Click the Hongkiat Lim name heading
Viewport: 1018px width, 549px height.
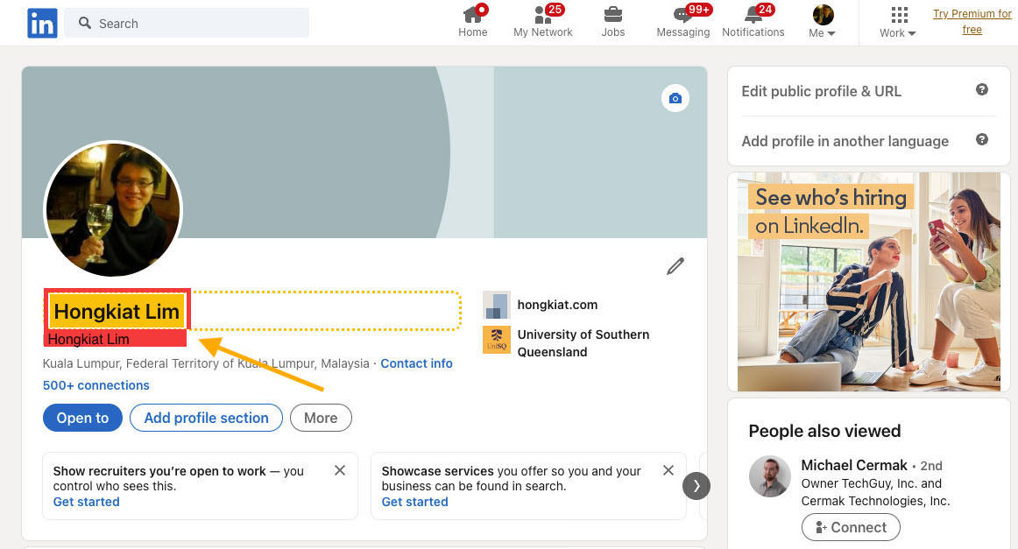[x=117, y=312]
